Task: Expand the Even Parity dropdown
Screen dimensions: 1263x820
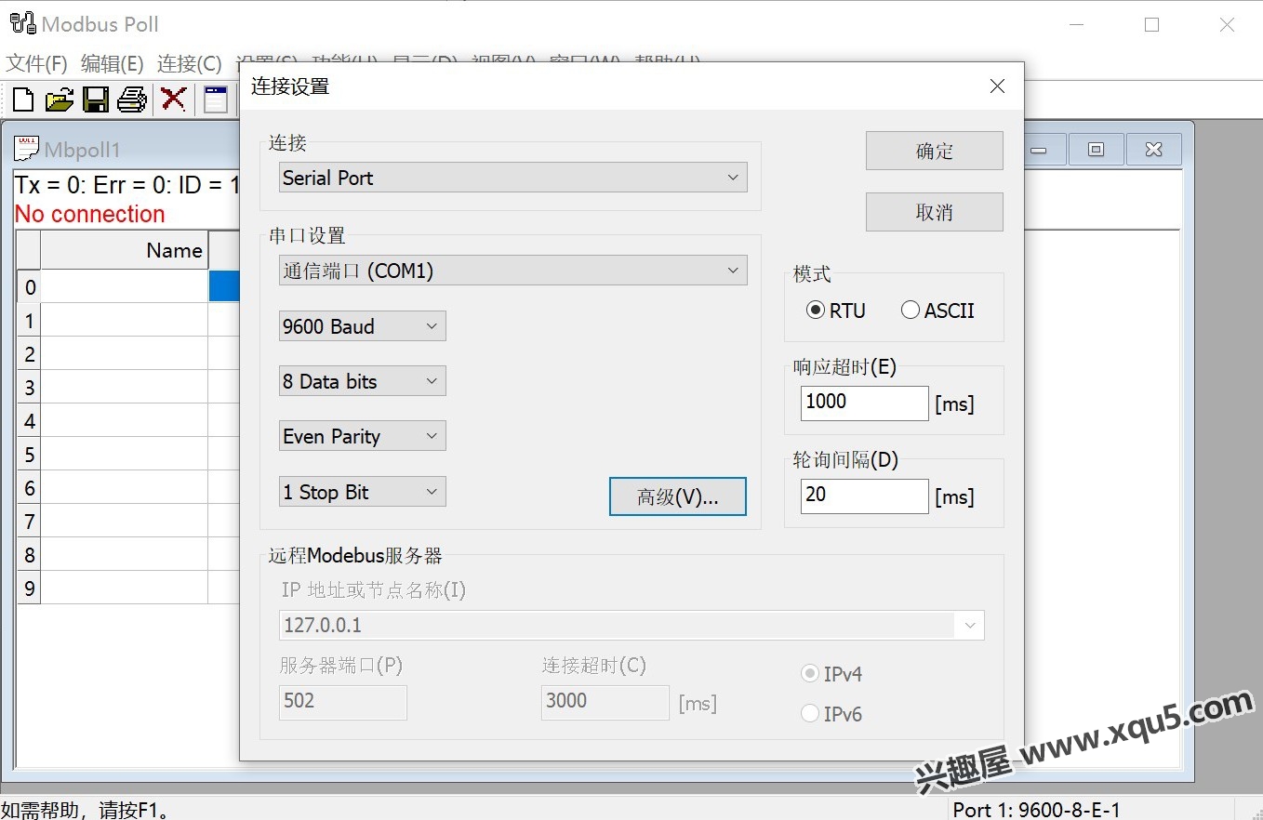Action: pyautogui.click(x=363, y=436)
